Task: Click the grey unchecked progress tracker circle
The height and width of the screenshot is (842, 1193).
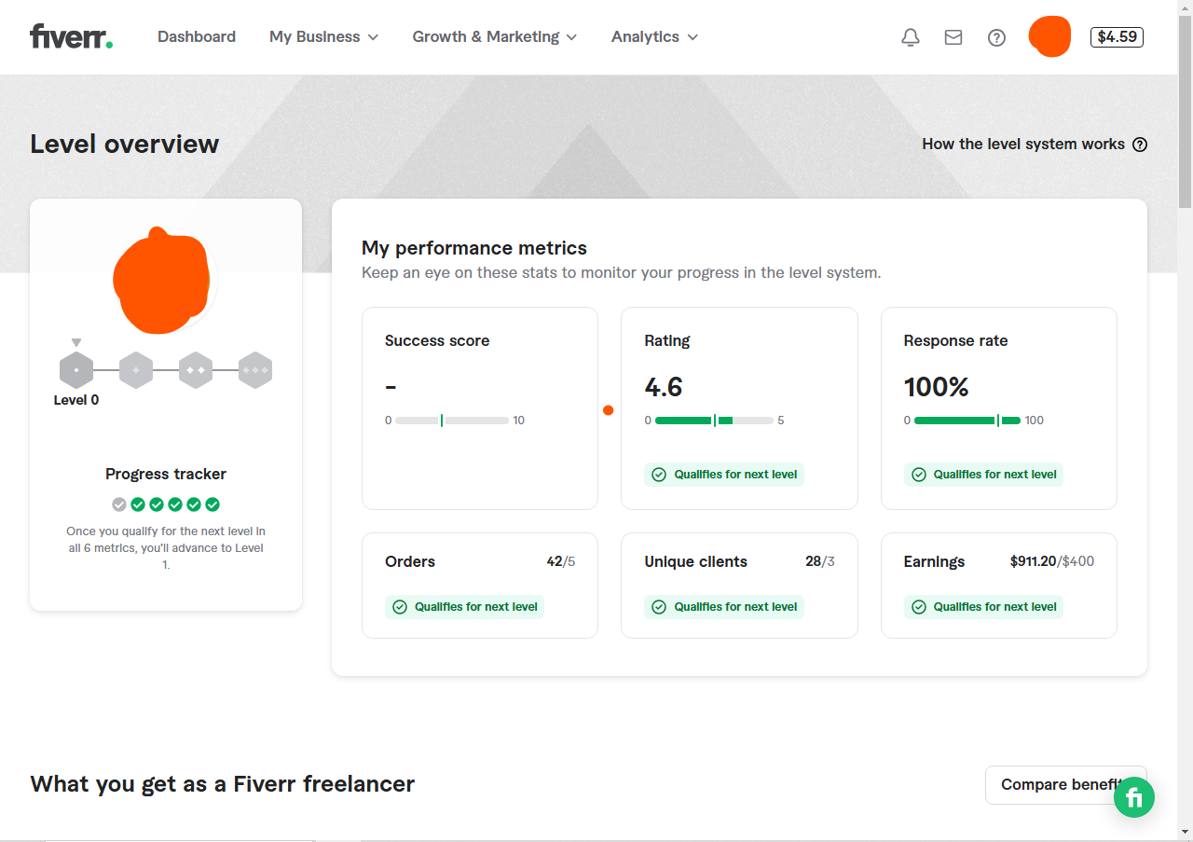Action: [x=119, y=504]
